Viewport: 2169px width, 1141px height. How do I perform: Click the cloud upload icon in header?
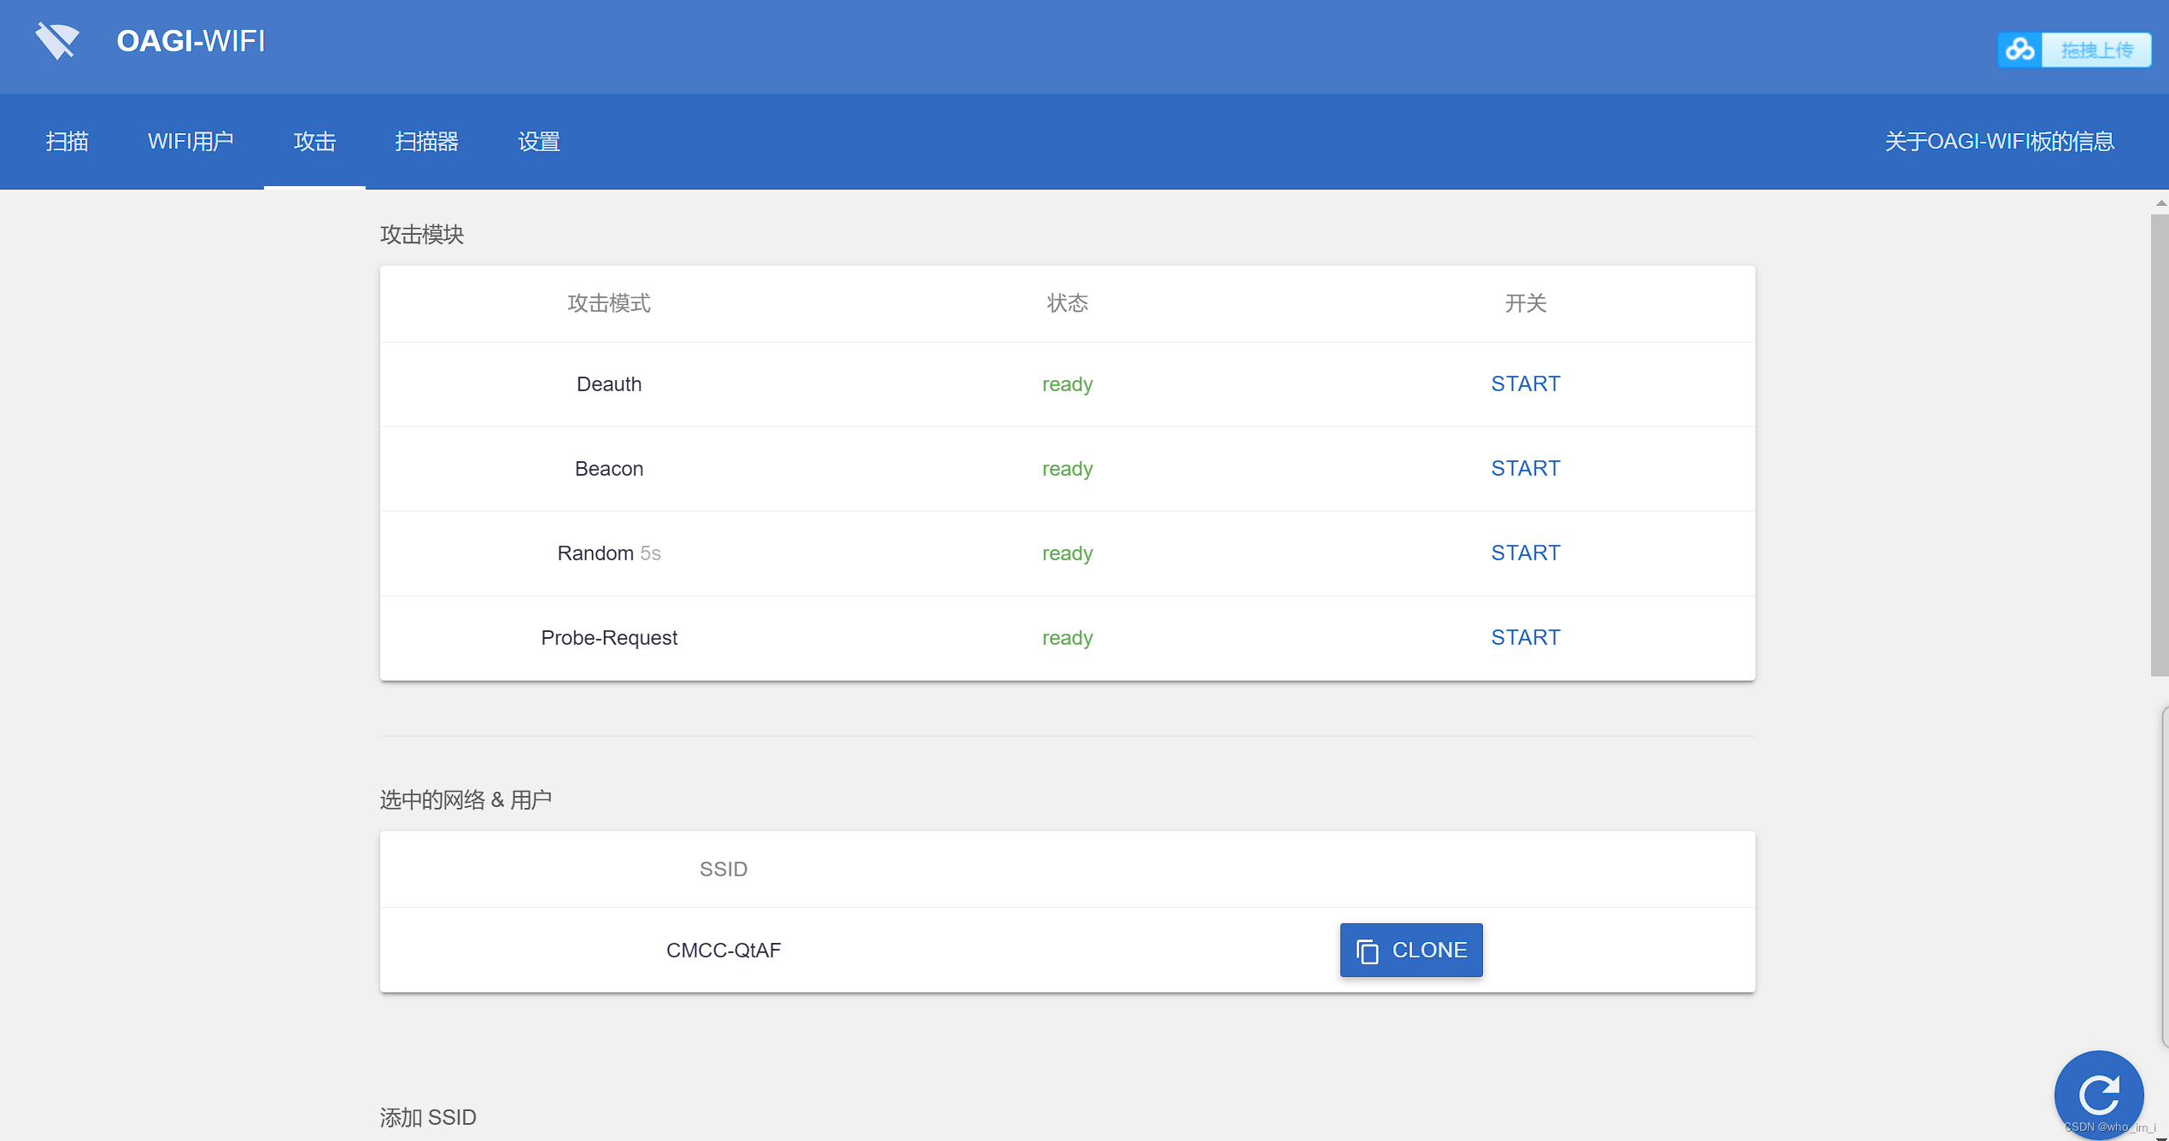coord(2020,50)
